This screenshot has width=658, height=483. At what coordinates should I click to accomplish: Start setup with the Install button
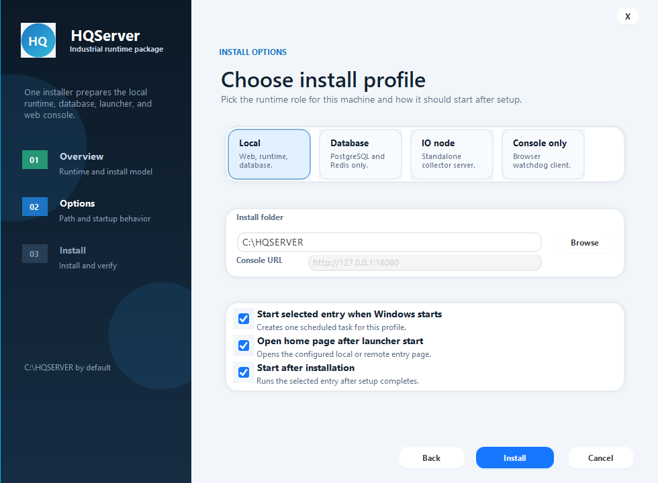pos(515,458)
